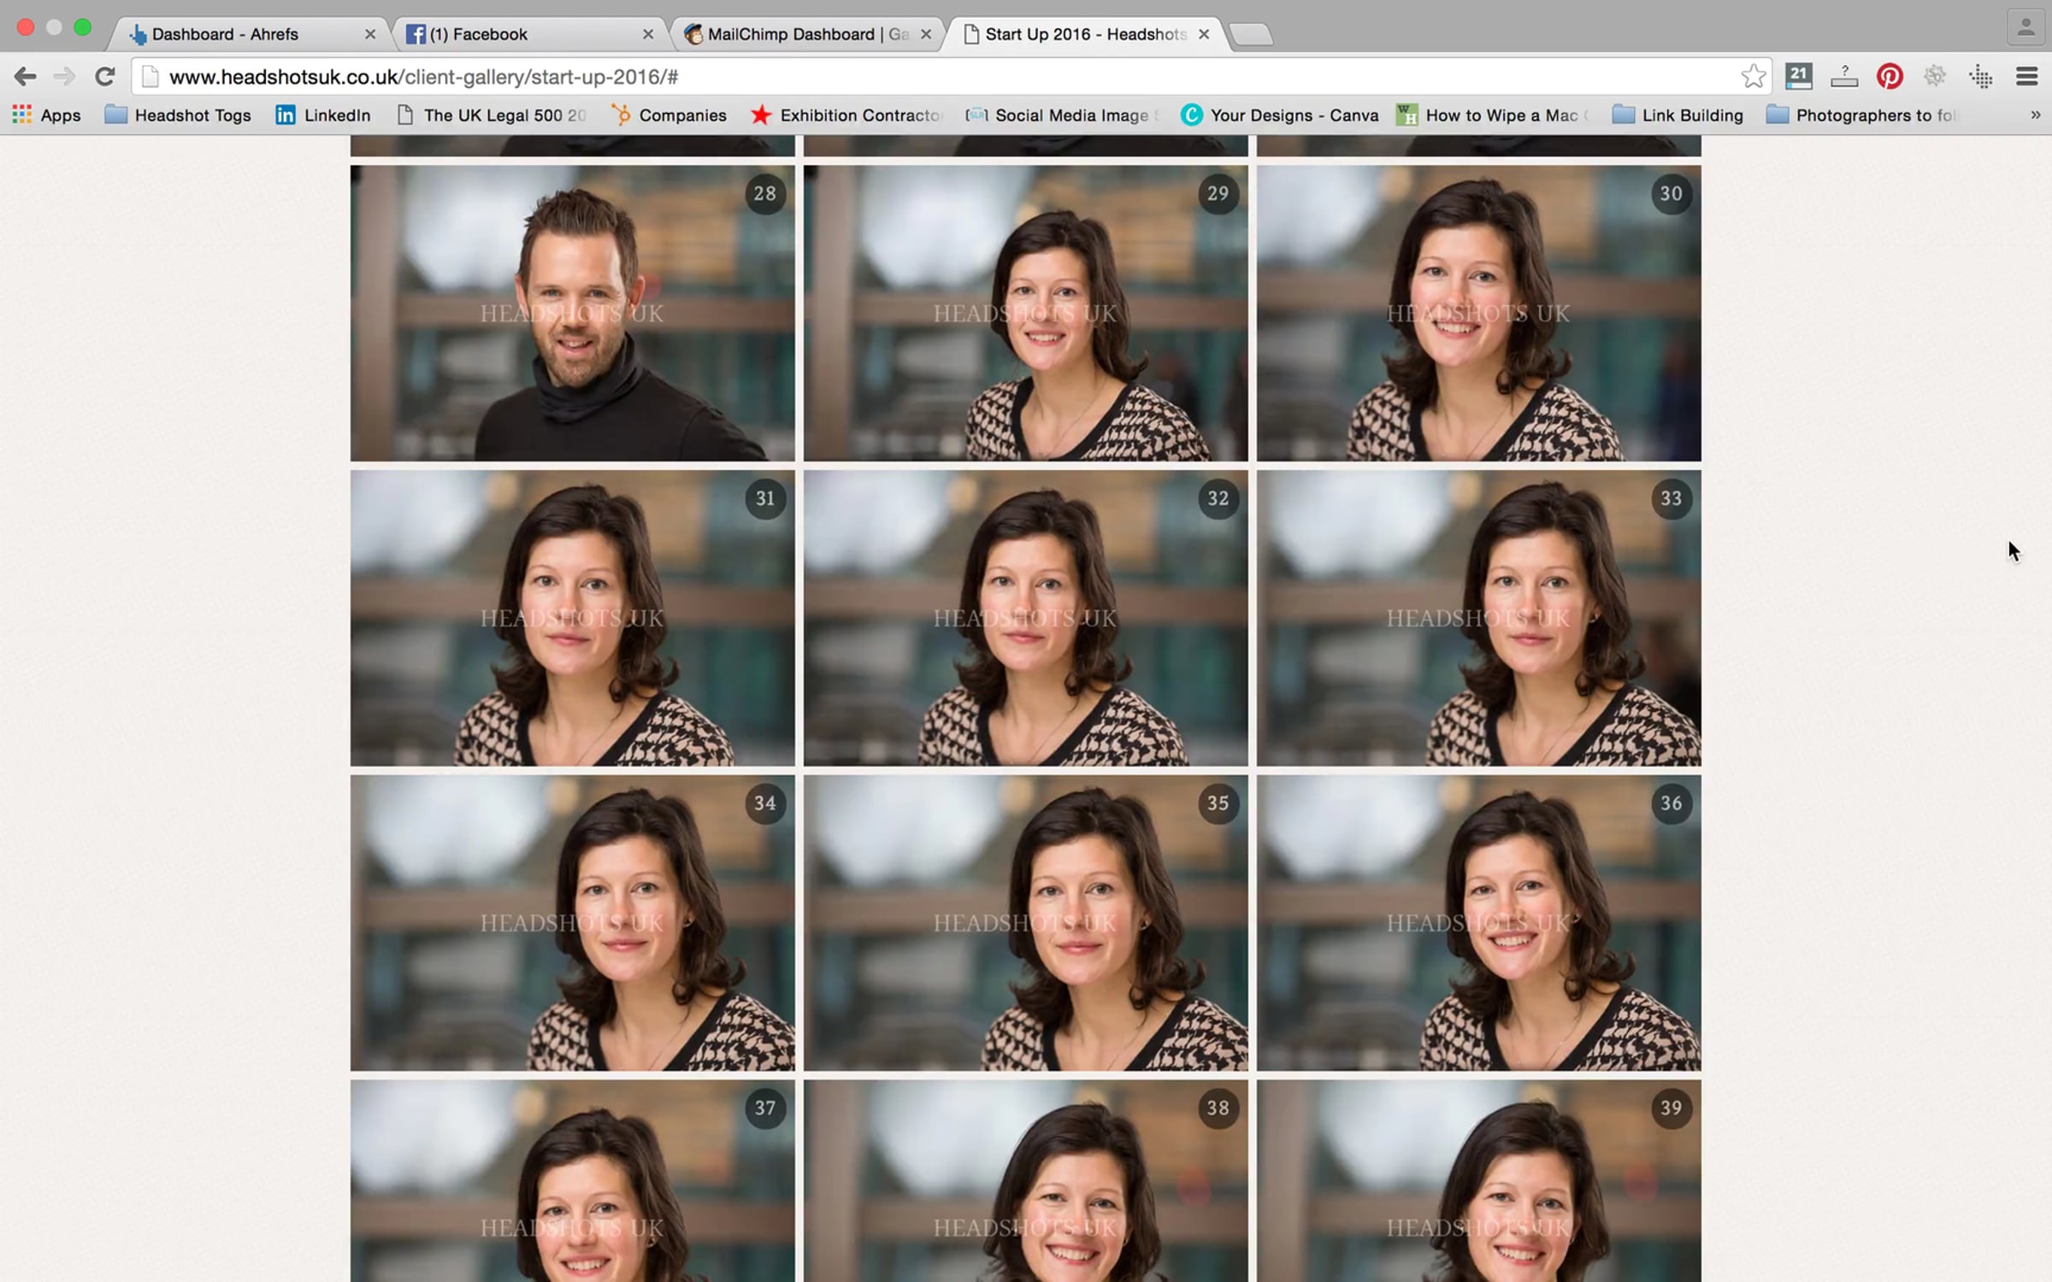
Task: Bookmark page with star icon
Action: pyautogui.click(x=1753, y=77)
